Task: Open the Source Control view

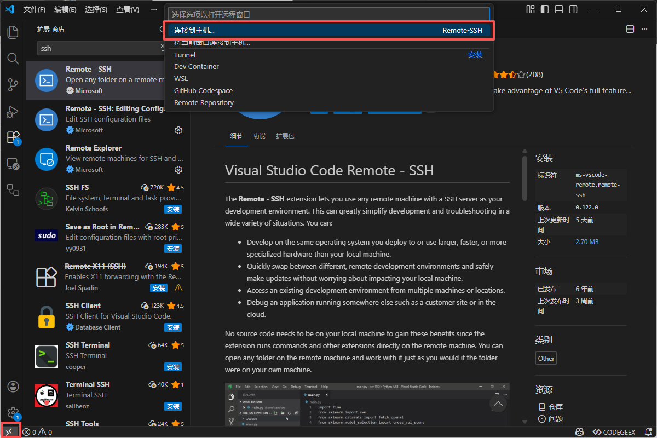Action: (x=13, y=84)
